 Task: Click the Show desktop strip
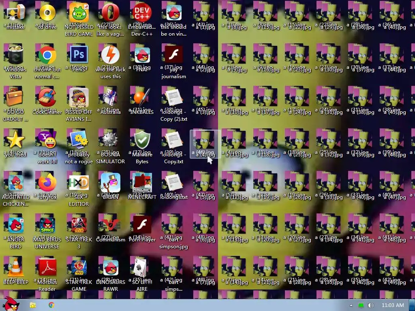(412, 305)
